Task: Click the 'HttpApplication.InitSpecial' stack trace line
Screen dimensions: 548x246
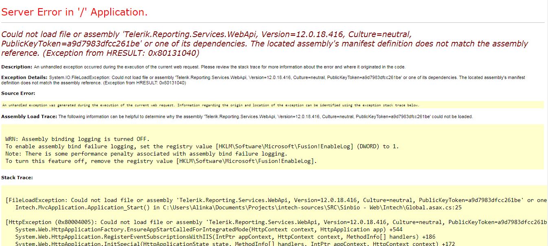Action: 235,244
